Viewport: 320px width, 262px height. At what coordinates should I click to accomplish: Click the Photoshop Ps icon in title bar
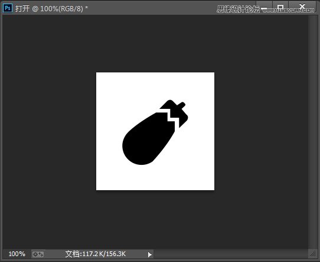[x=8, y=8]
